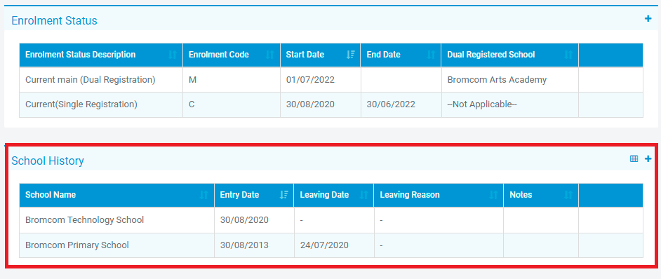
Task: Select School Name column header
Action: (116, 195)
